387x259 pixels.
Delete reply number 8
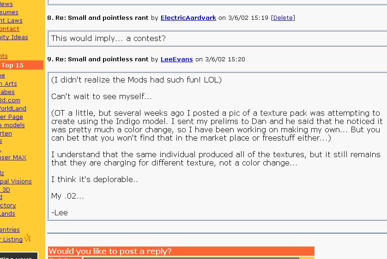283,18
